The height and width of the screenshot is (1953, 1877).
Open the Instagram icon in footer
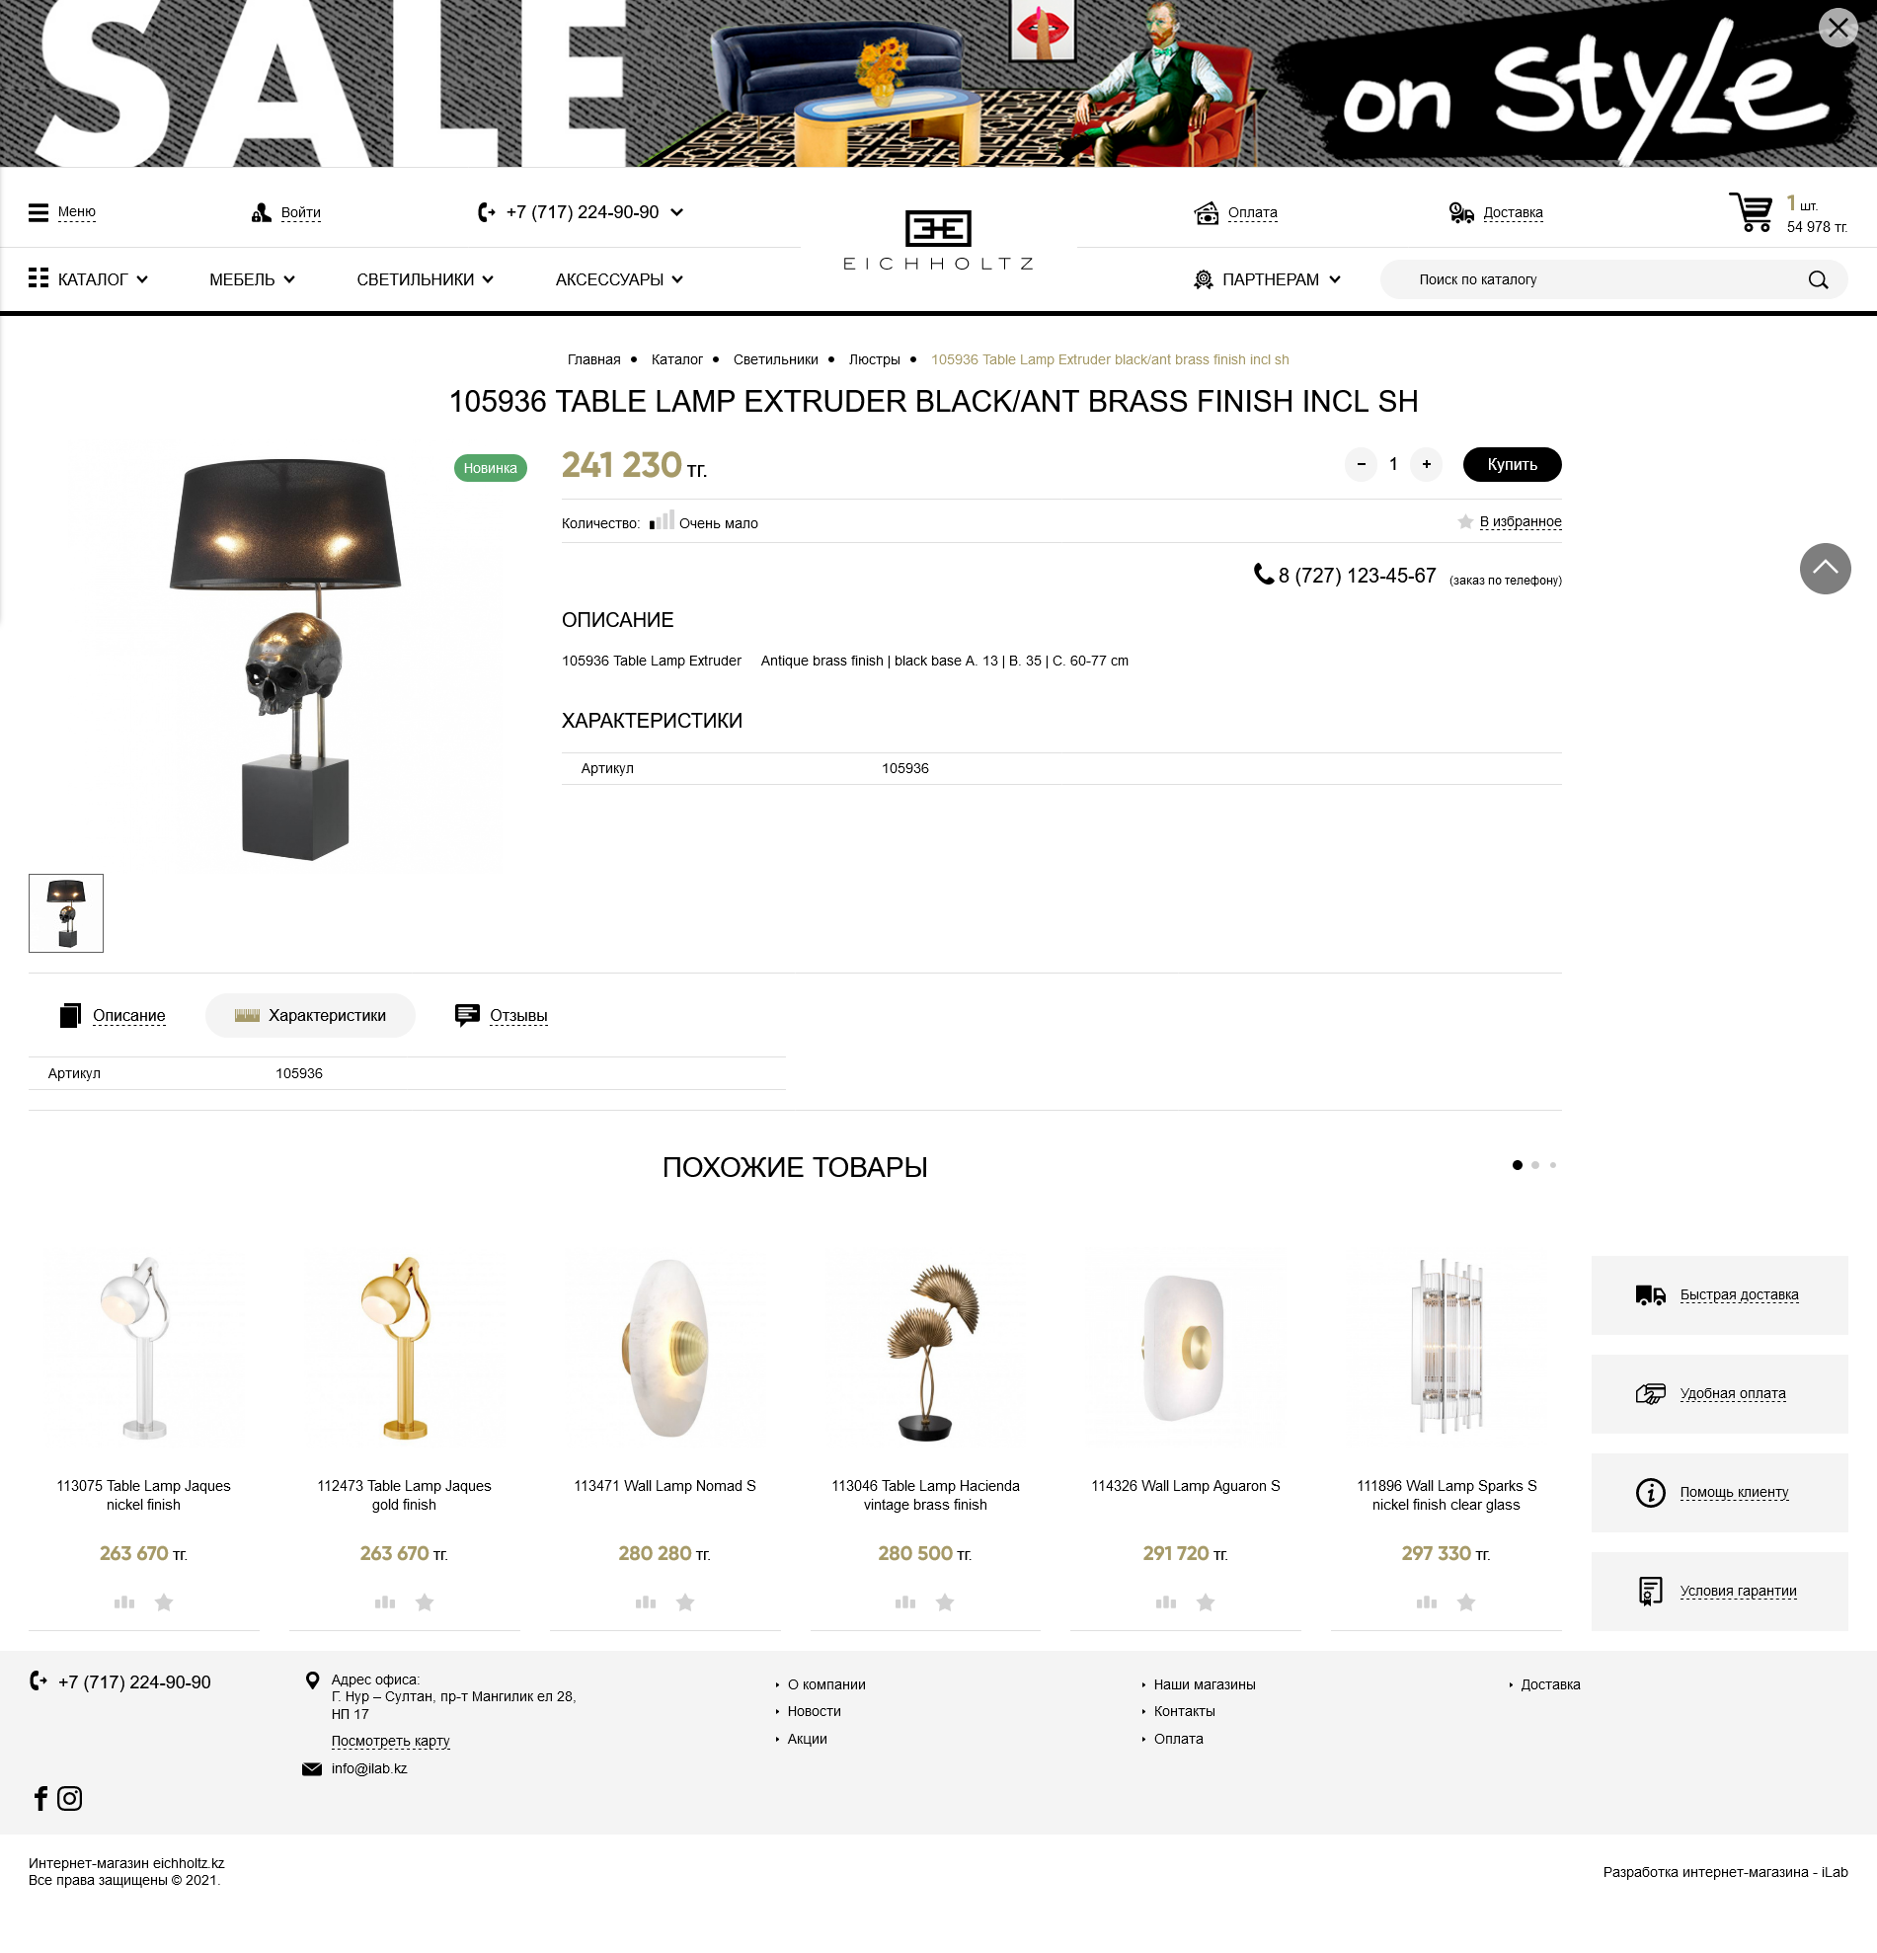coord(70,1799)
